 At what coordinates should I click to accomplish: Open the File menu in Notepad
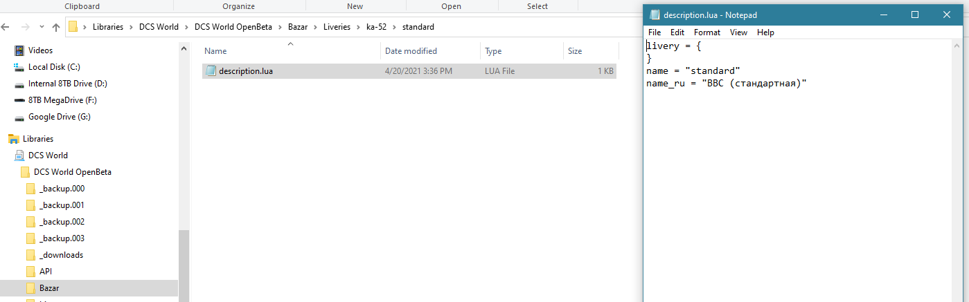click(x=655, y=32)
